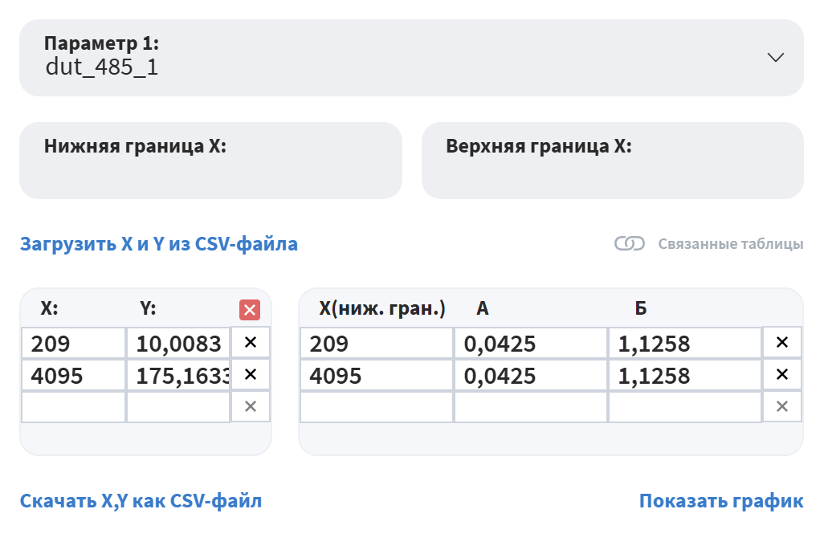The image size is (824, 554).
Task: Click Скачать X,Y как CSV-файл link
Action: coord(141,502)
